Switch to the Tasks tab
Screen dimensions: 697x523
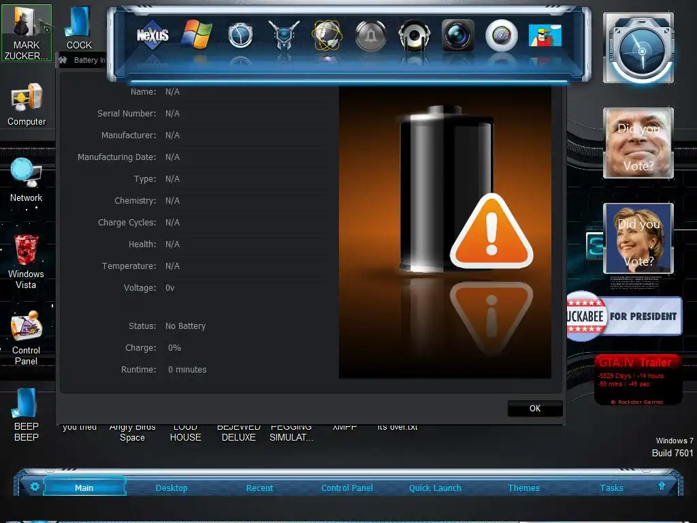pyautogui.click(x=612, y=488)
